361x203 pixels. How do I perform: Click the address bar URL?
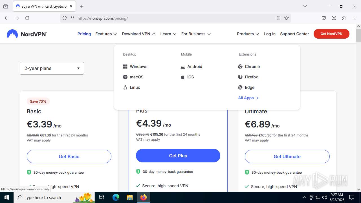[x=102, y=18]
